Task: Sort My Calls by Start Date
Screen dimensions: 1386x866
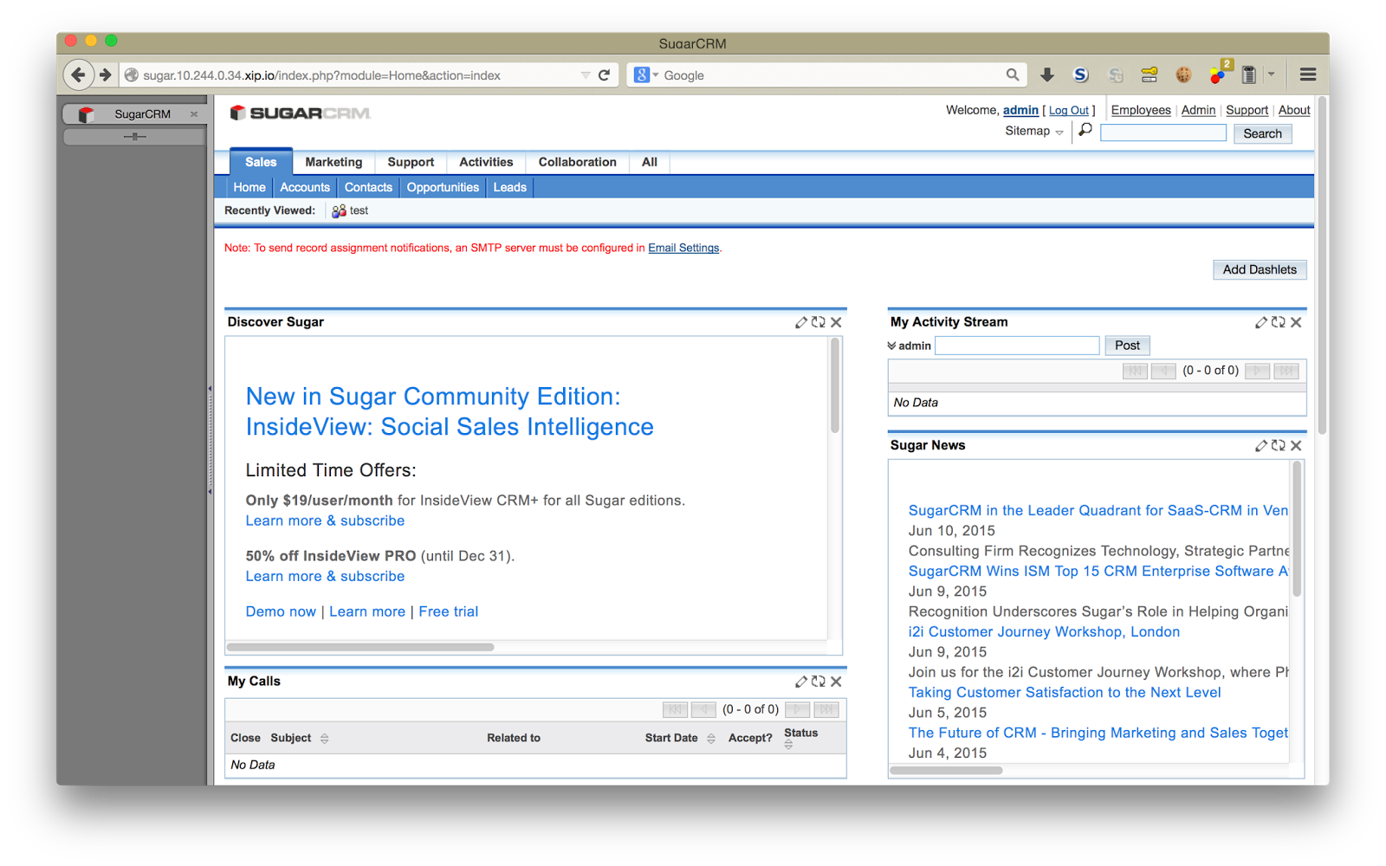Action: [x=711, y=739]
